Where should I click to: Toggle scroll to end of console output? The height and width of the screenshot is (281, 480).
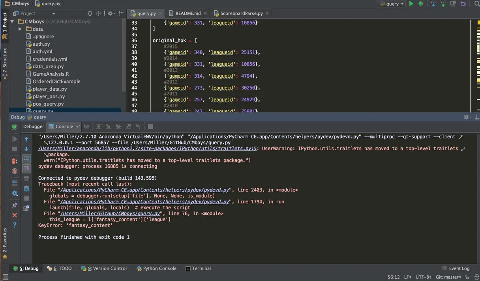tap(26, 169)
